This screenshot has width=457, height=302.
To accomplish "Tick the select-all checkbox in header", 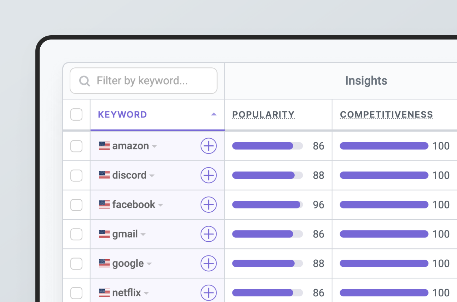I will pyautogui.click(x=76, y=115).
